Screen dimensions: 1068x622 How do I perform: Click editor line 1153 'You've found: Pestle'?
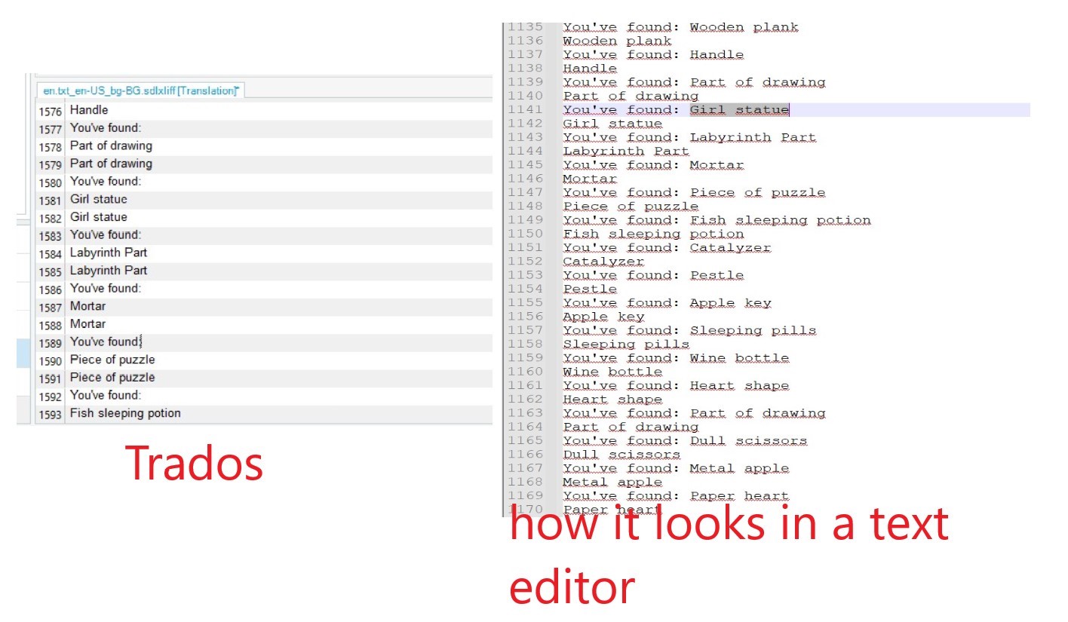pyautogui.click(x=653, y=275)
